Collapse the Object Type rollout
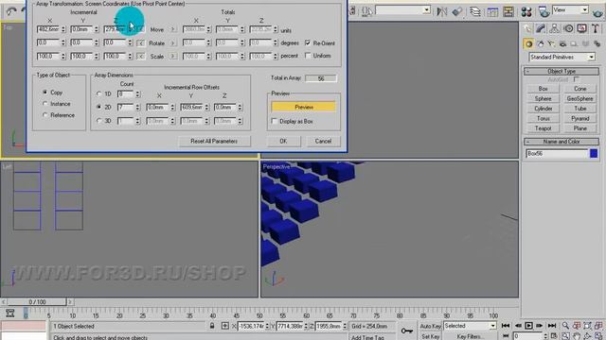Viewport: 606px width, 340px height. click(561, 72)
